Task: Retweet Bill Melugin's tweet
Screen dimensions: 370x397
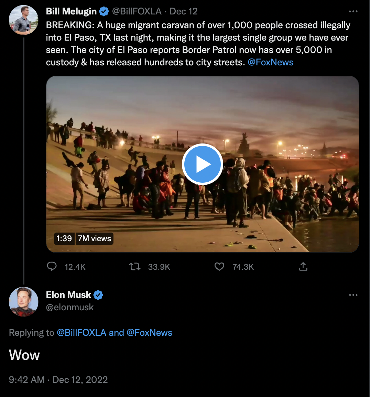Action: pos(135,266)
